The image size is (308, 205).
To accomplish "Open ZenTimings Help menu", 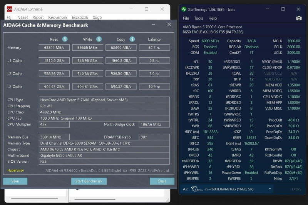I will (213, 18).
